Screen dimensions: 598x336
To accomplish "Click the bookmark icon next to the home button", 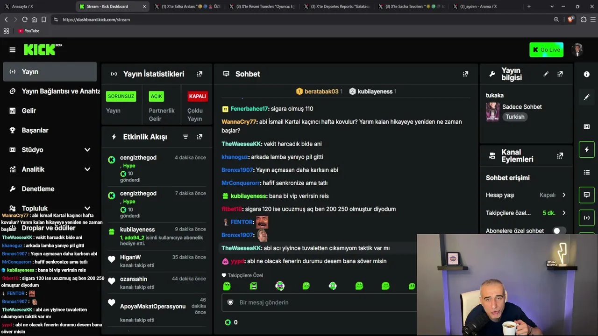I will [x=43, y=20].
